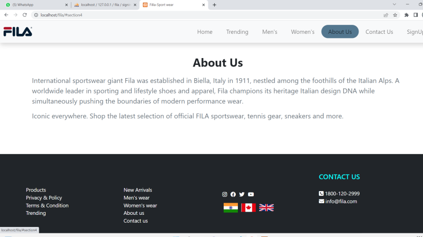Image resolution: width=423 pixels, height=237 pixels.
Task: Click the FILA logo in navbar
Action: pos(17,32)
